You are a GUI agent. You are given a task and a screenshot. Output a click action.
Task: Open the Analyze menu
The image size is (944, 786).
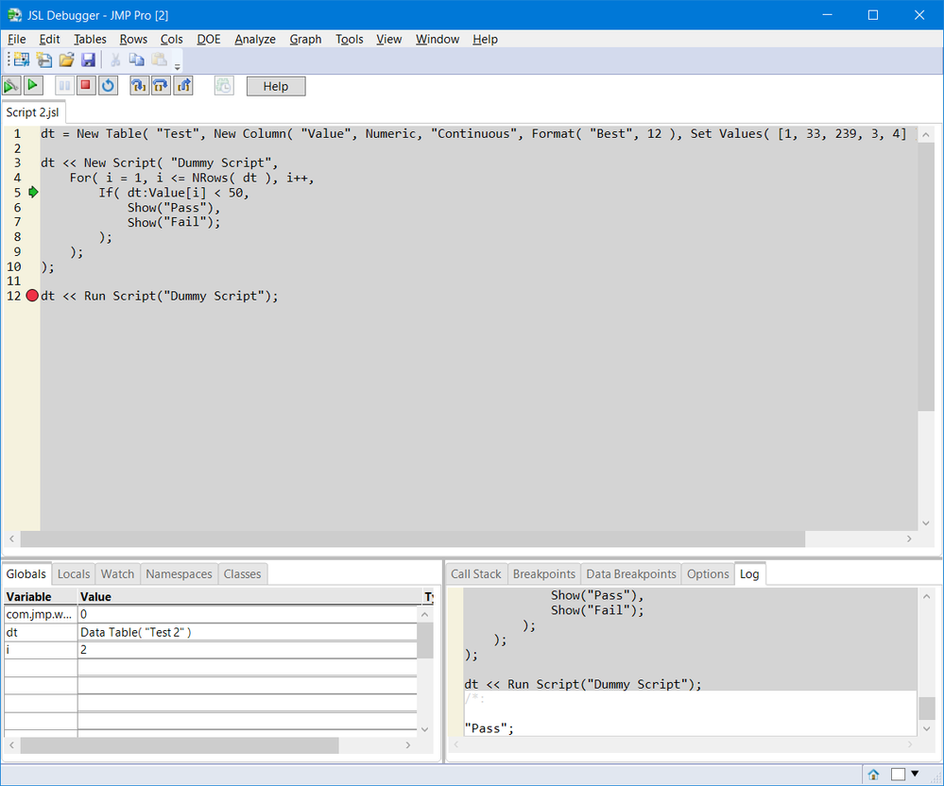(x=254, y=39)
